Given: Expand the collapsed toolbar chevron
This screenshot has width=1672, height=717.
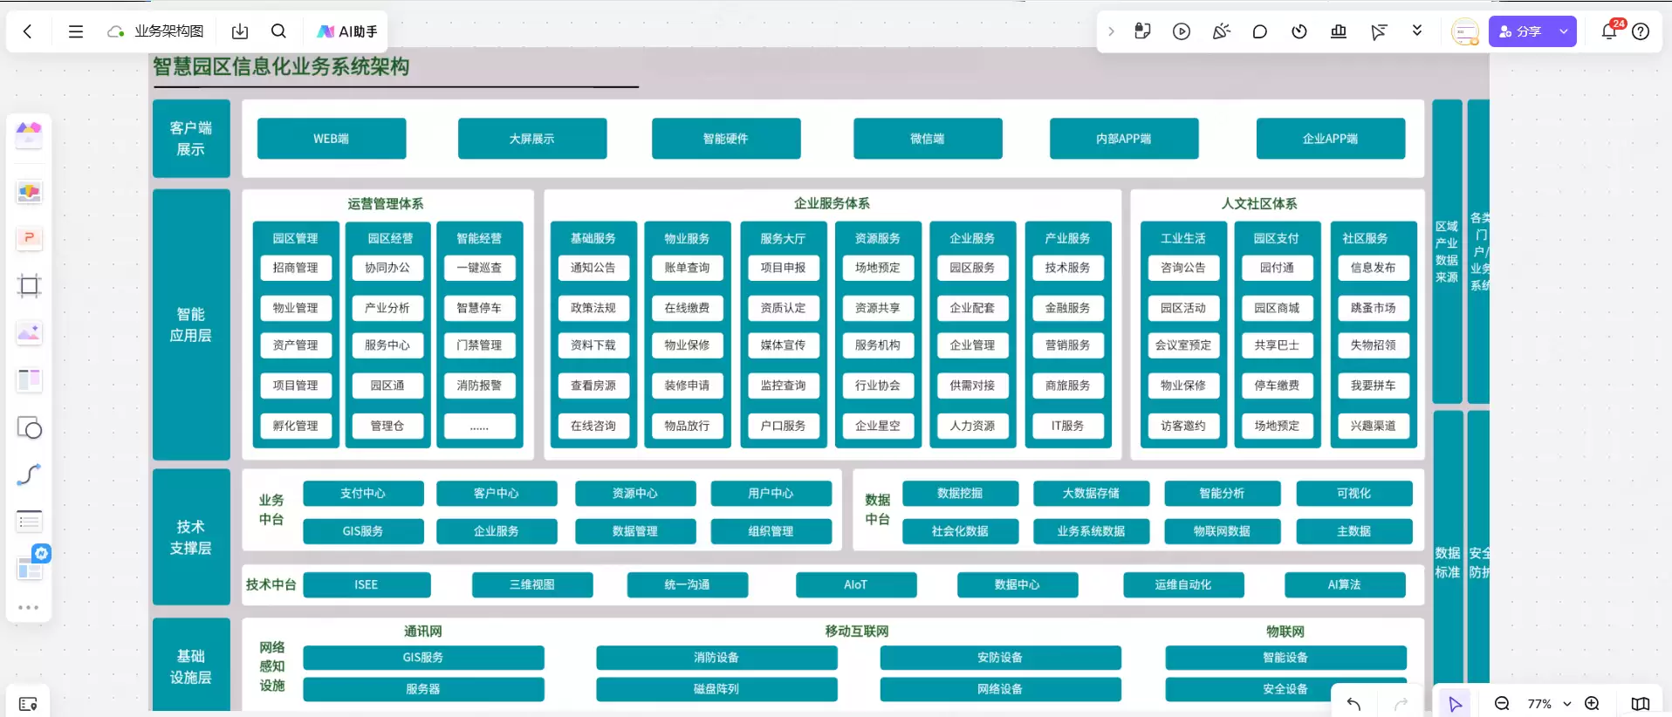Looking at the screenshot, I should [x=1111, y=31].
